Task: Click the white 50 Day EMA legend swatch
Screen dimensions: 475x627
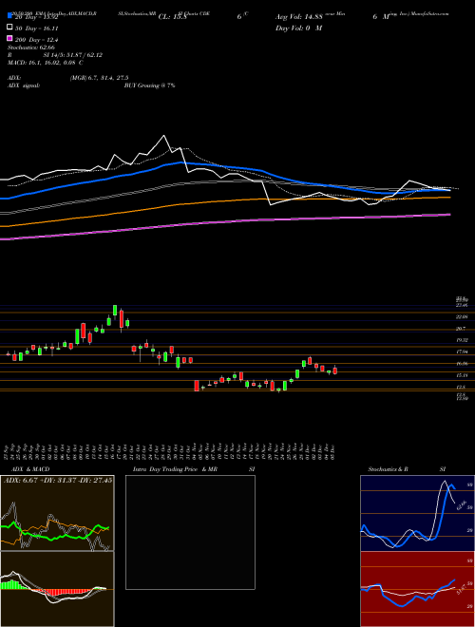Action: [9, 28]
